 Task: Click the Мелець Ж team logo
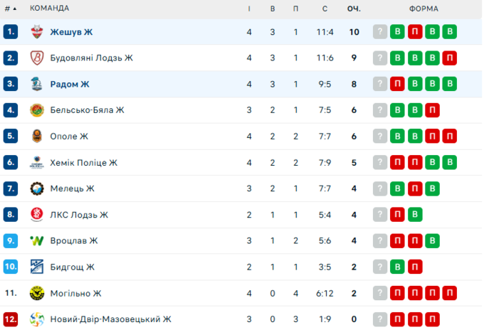coord(37,188)
